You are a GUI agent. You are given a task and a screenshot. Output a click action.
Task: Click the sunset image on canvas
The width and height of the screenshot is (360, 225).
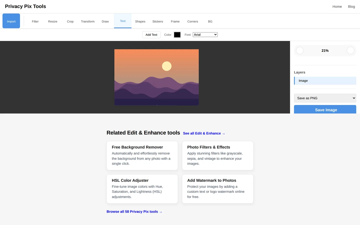(156, 77)
